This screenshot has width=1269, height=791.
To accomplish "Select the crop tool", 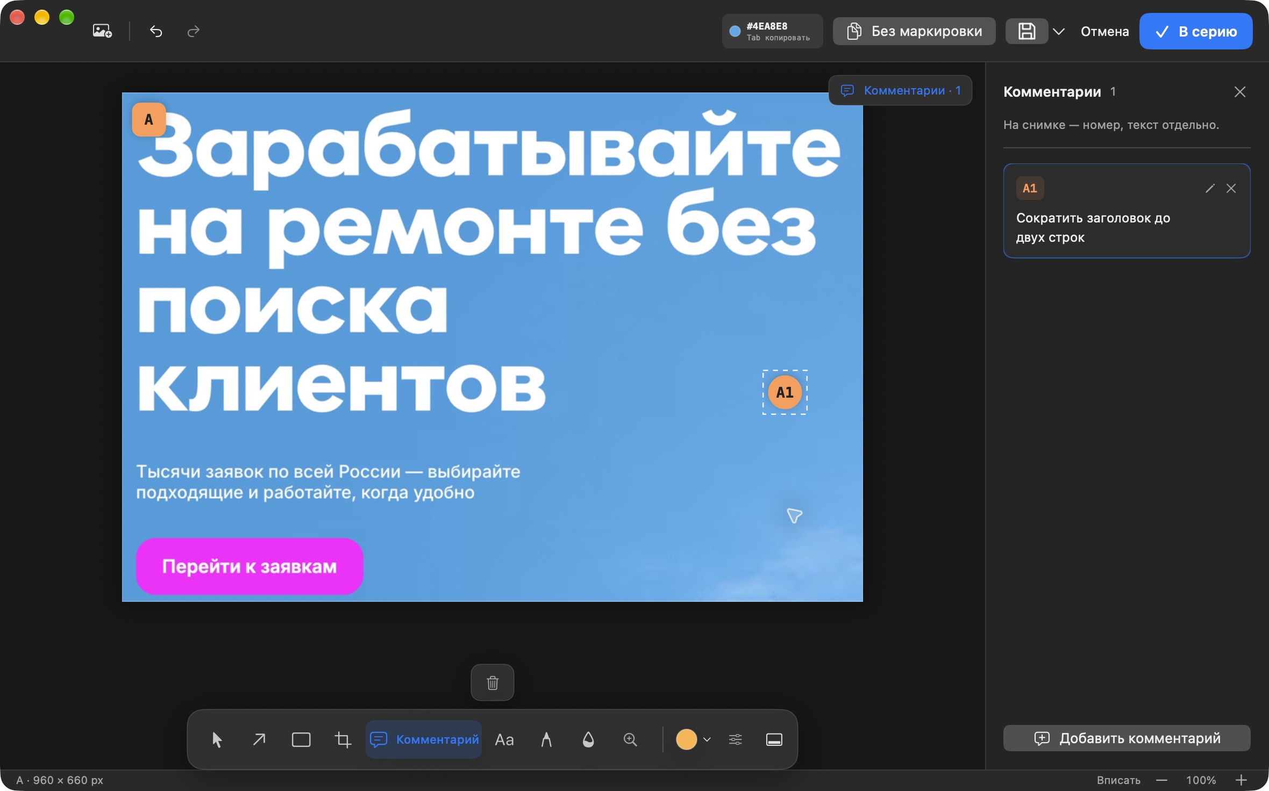I will coord(343,739).
